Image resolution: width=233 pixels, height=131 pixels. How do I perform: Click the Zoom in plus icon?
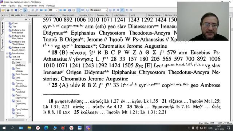point(110,10)
